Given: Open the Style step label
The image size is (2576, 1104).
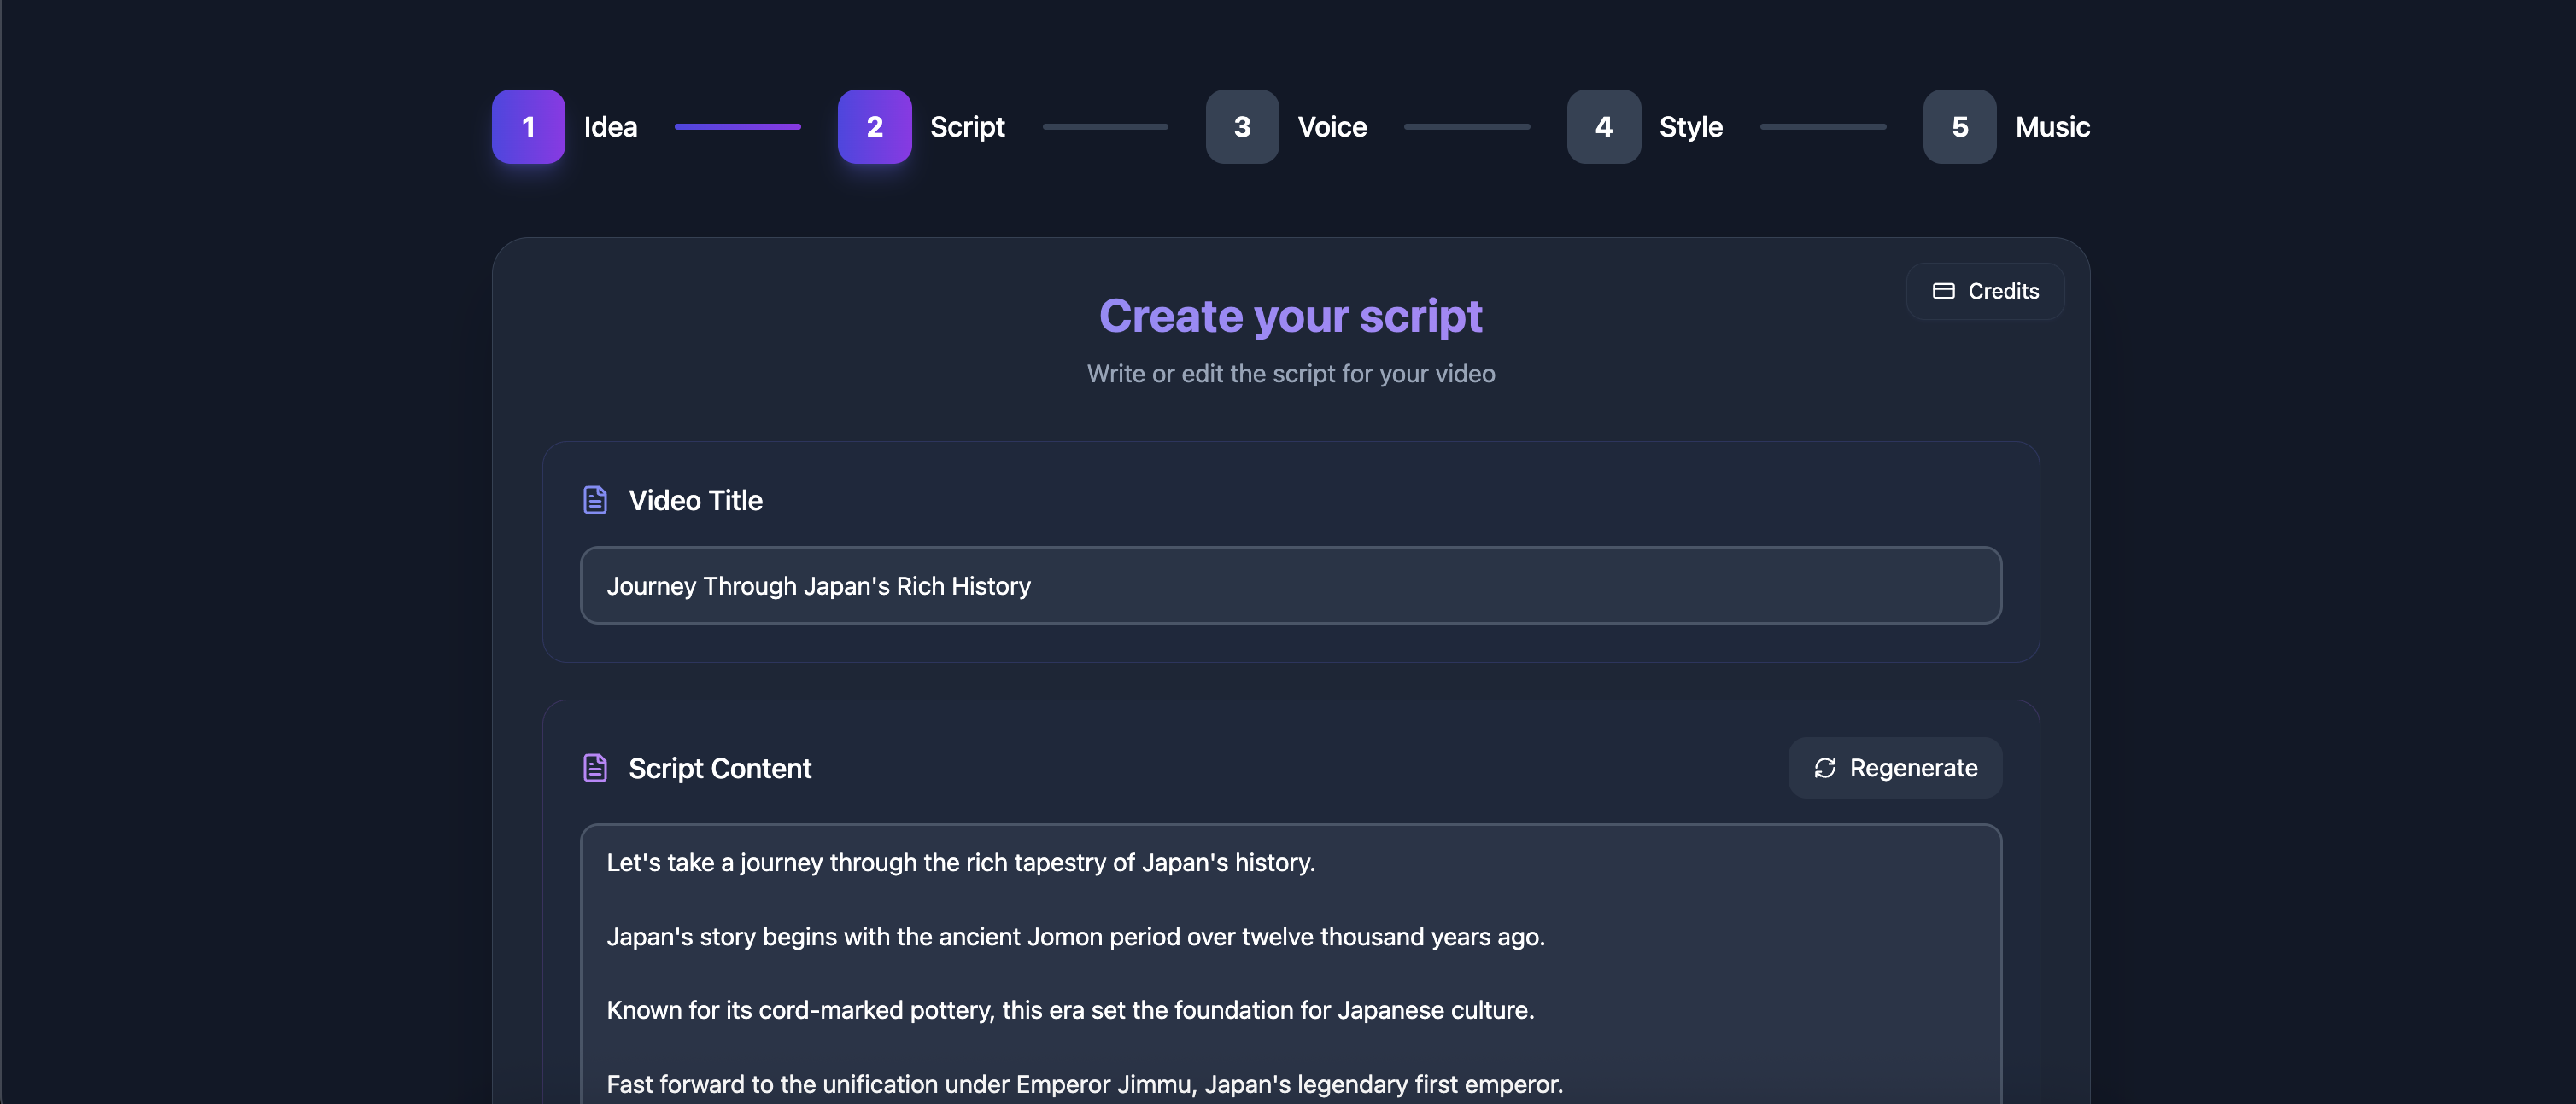Looking at the screenshot, I should coord(1690,127).
